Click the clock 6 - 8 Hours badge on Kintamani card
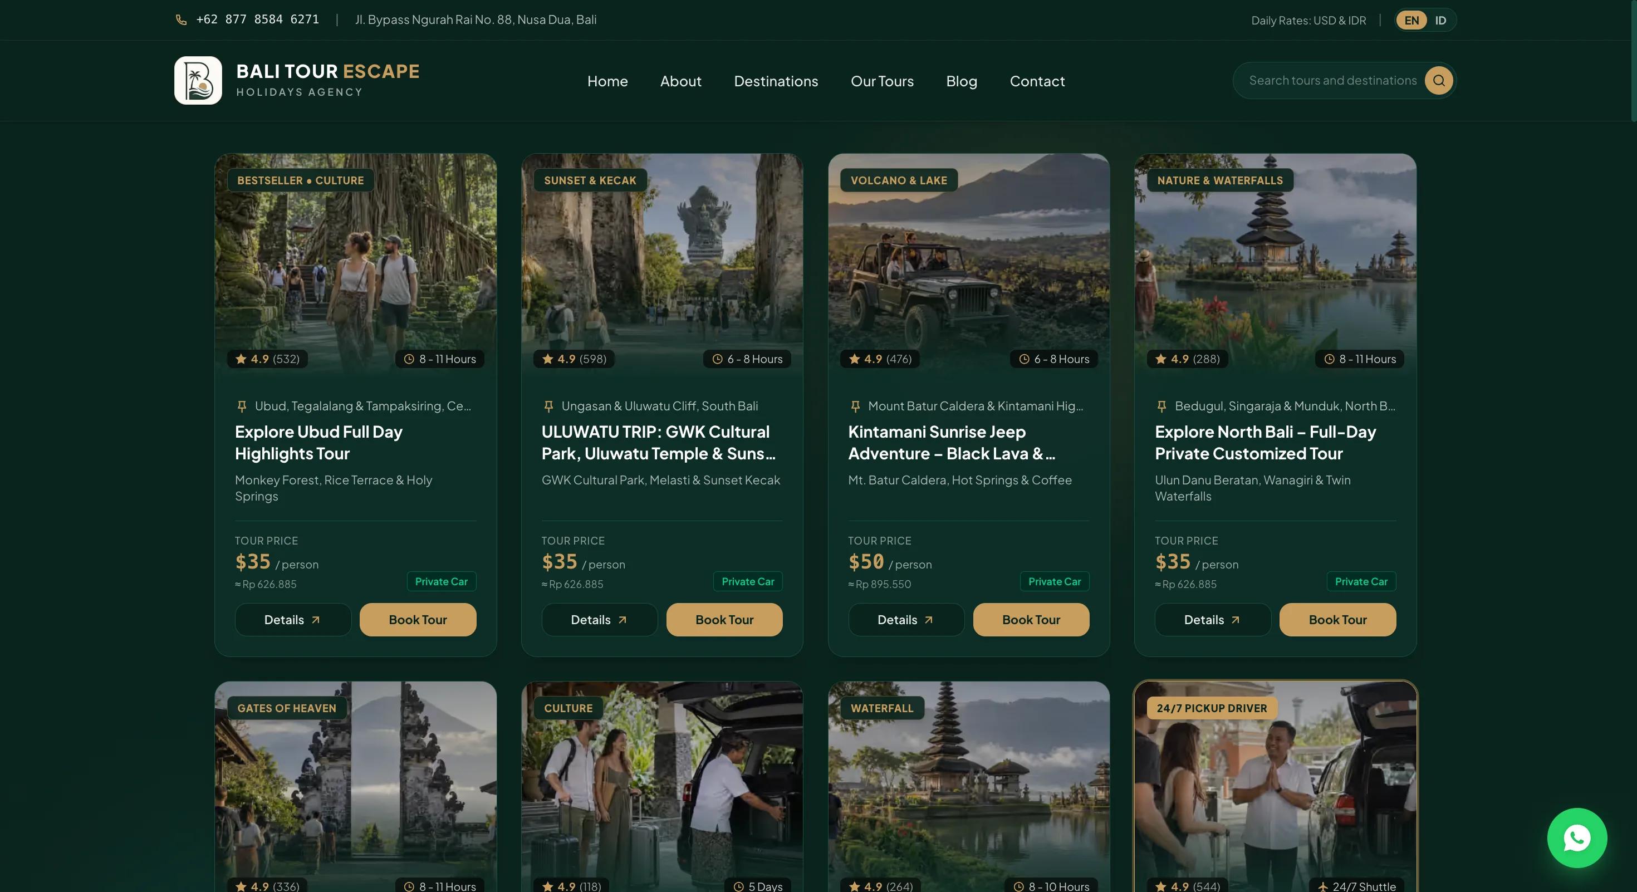This screenshot has width=1637, height=892. [1053, 359]
